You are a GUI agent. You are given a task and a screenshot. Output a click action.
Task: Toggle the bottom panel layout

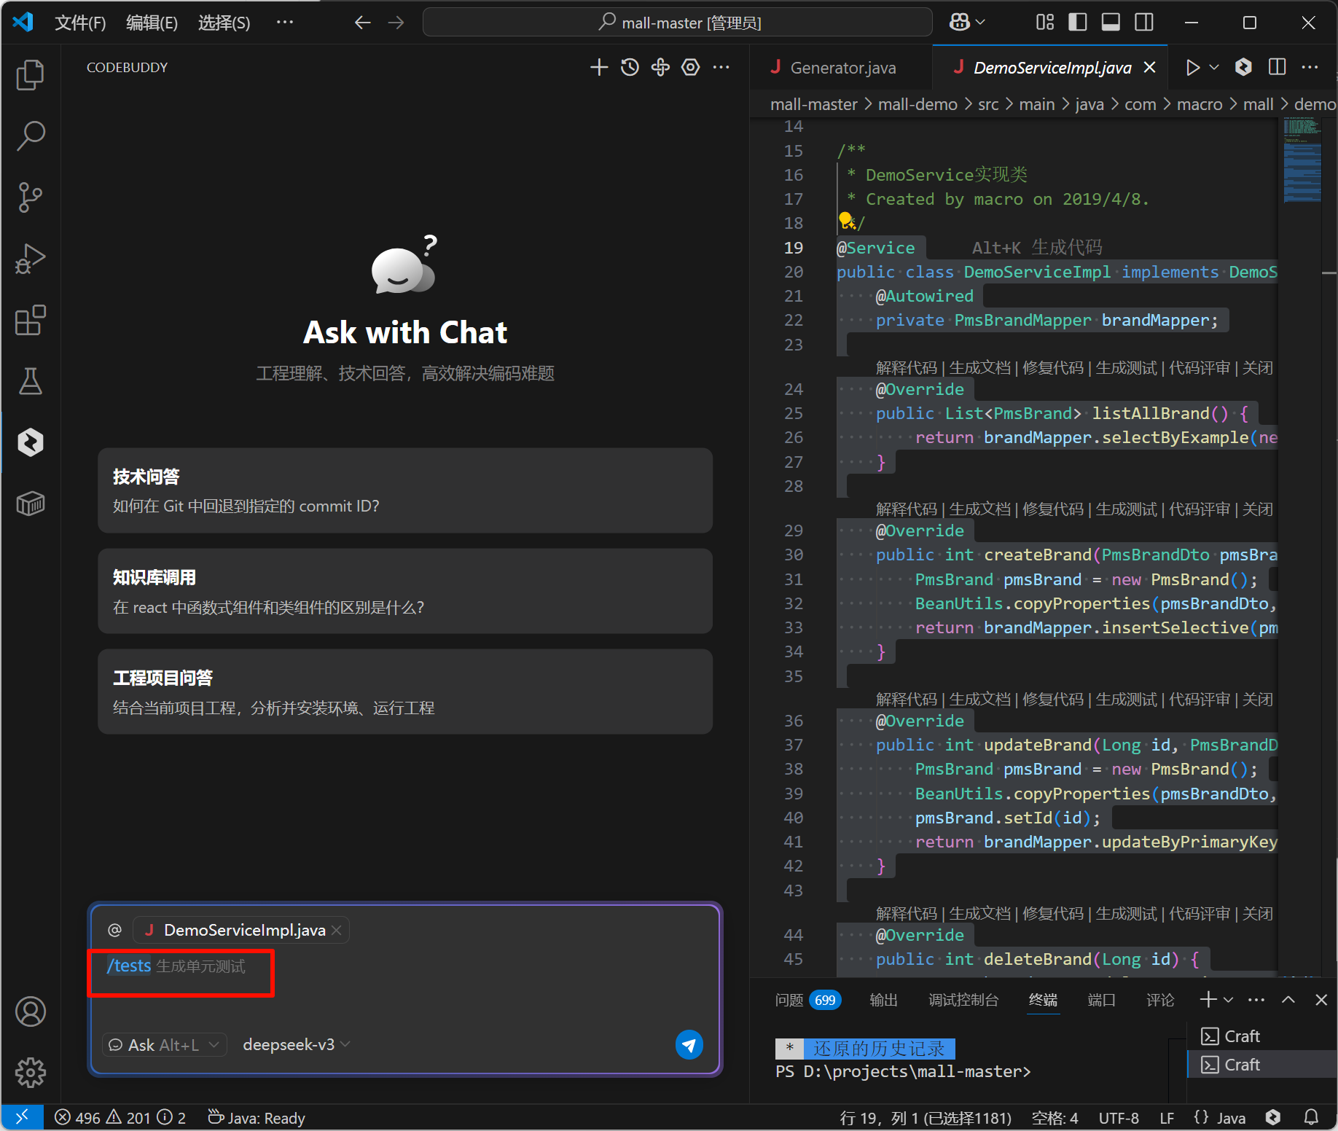point(1110,23)
